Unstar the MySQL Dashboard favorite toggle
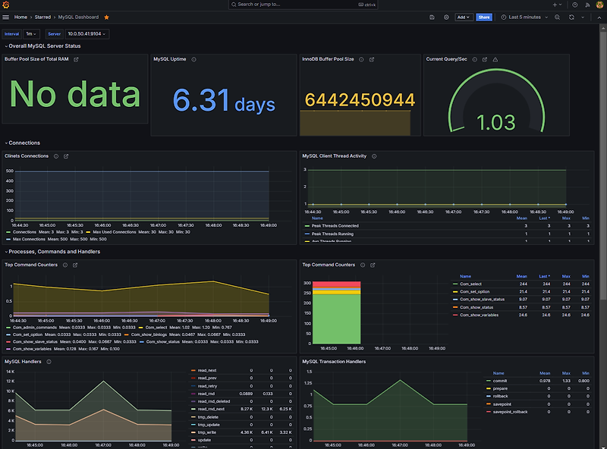 click(105, 17)
